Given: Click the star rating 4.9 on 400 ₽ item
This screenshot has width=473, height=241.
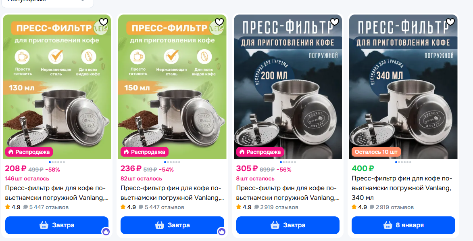Looking at the screenshot, I should (x=359, y=207).
